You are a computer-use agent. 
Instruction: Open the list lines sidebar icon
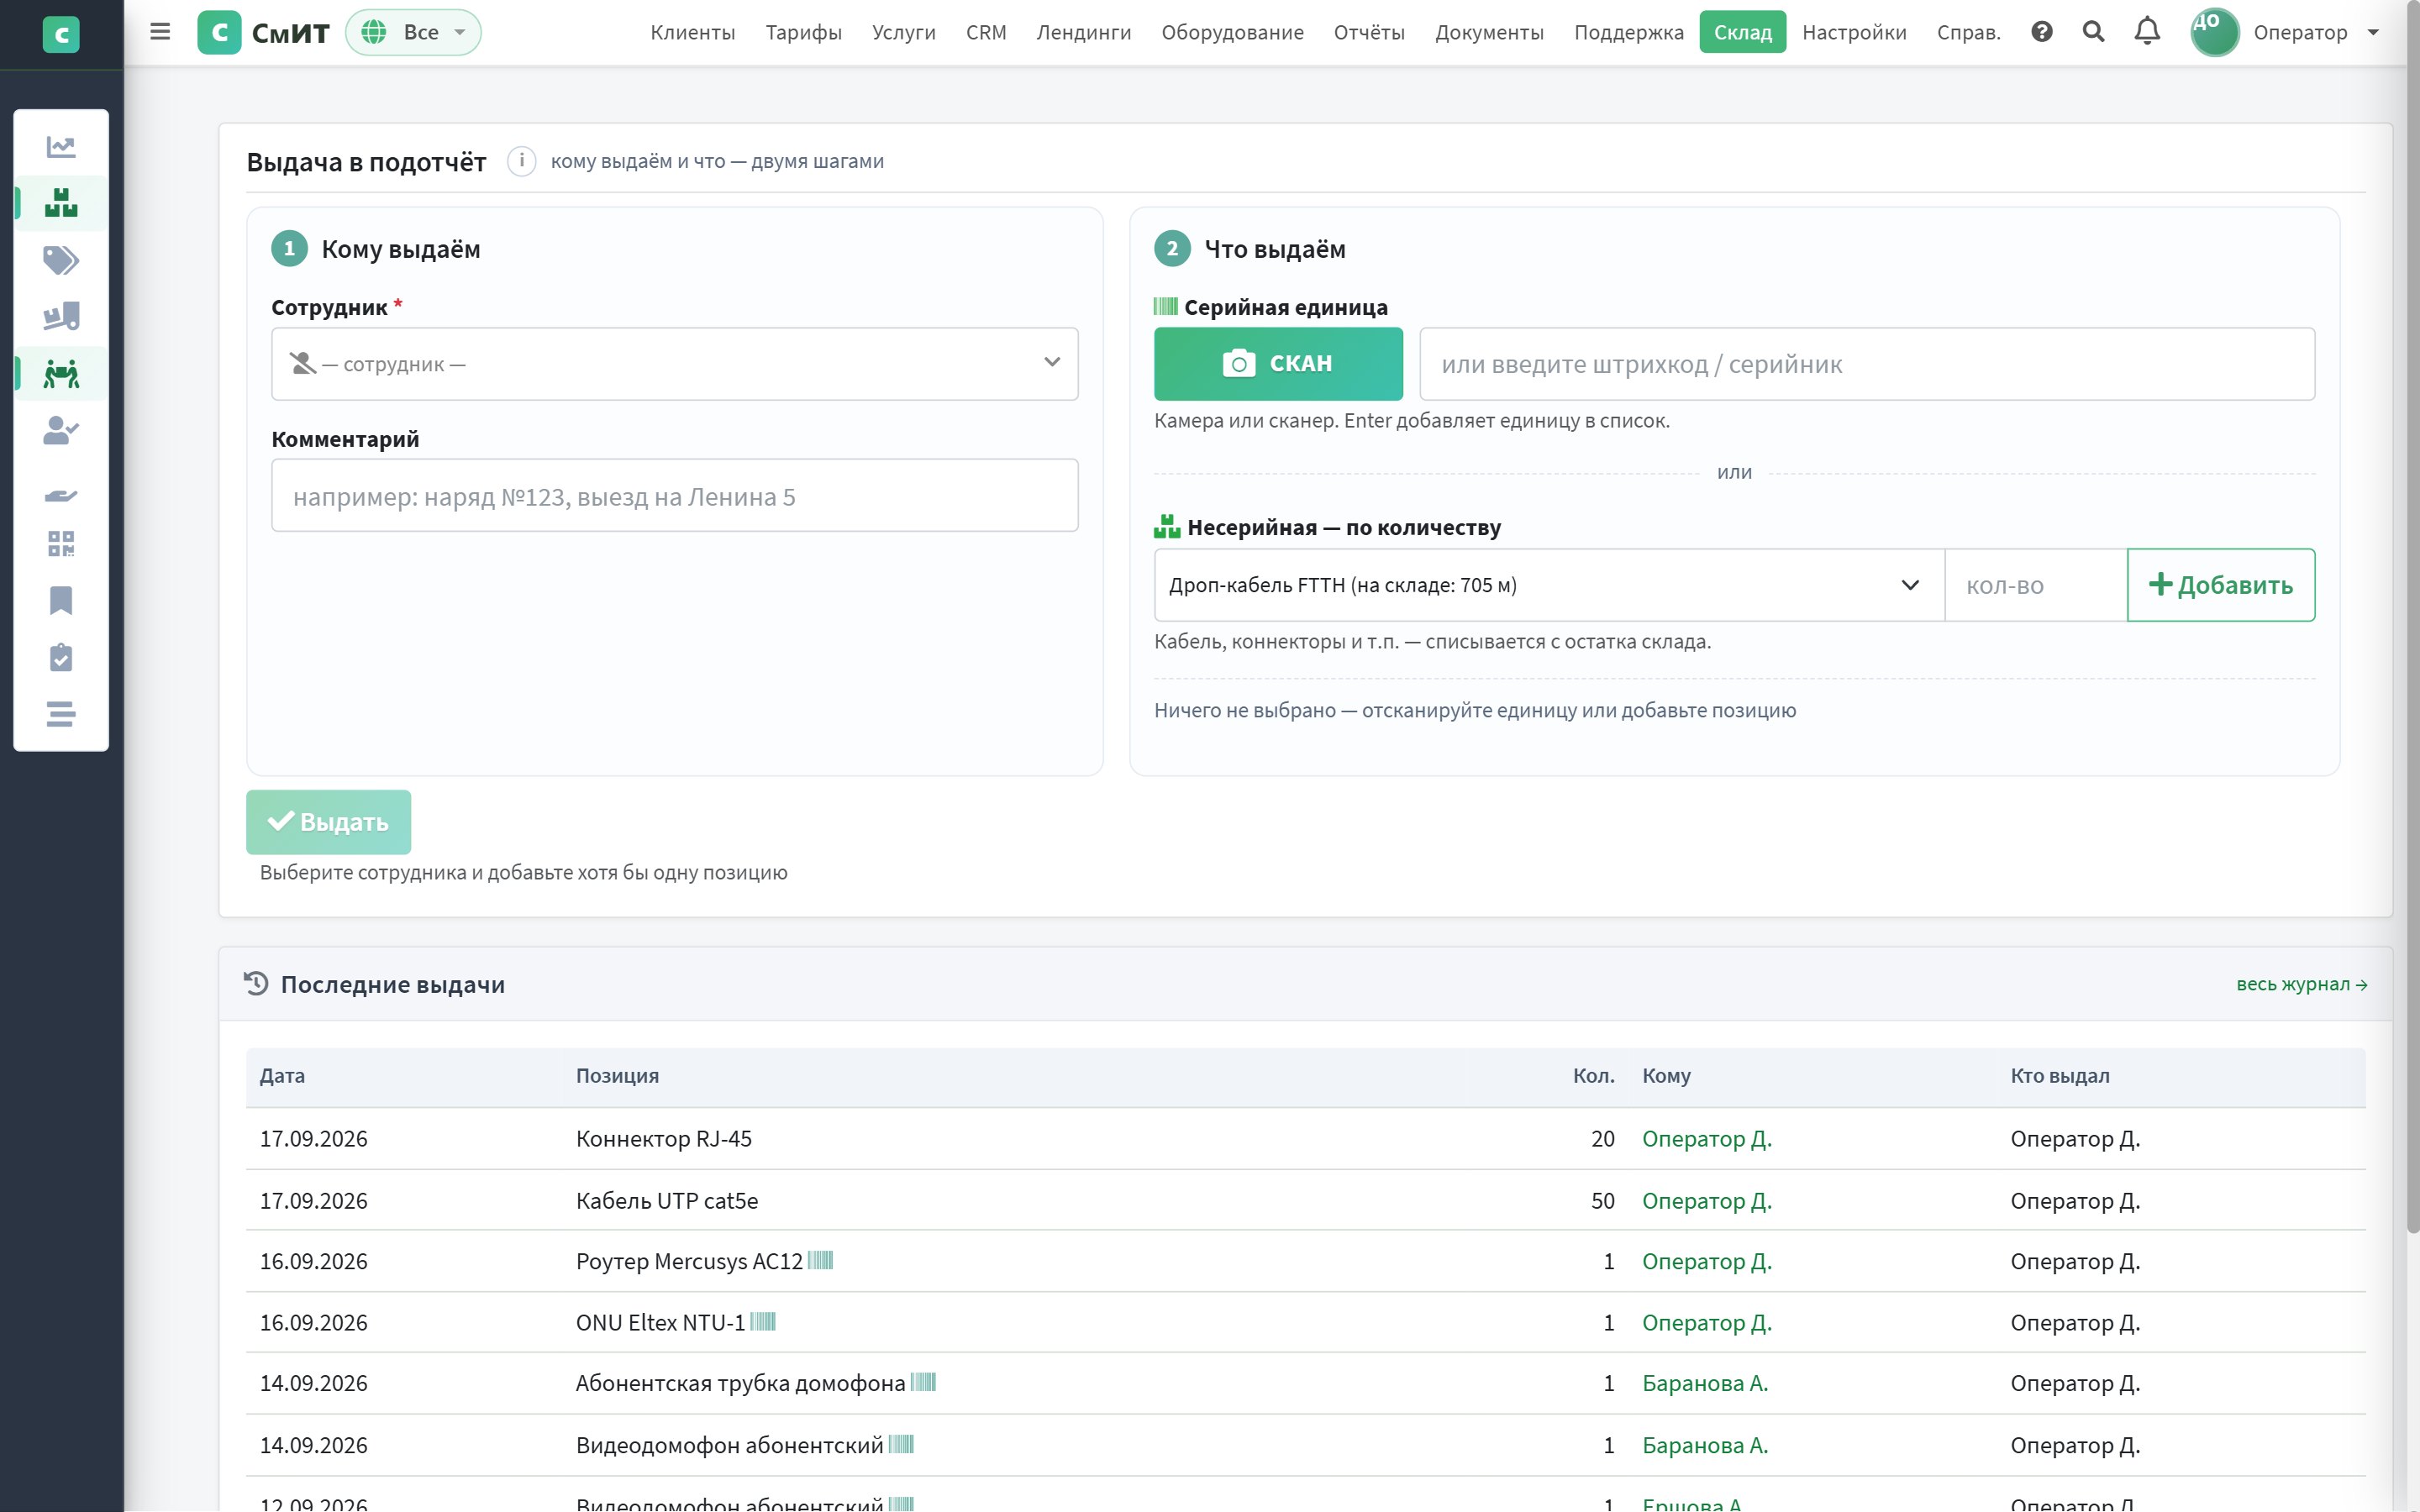click(x=61, y=714)
